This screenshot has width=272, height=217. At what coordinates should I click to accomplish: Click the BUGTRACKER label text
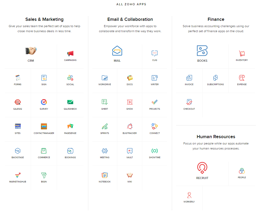pyautogui.click(x=130, y=133)
